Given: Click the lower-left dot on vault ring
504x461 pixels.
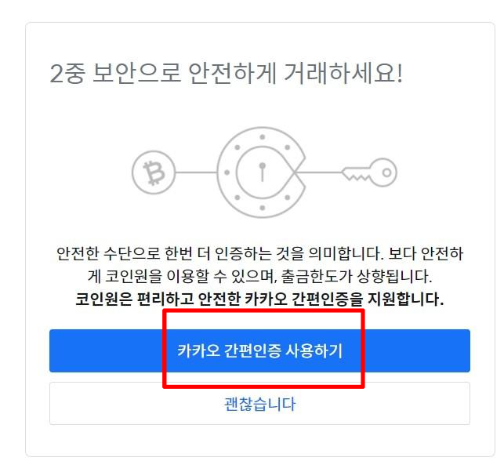Looking at the screenshot, I should [x=237, y=198].
